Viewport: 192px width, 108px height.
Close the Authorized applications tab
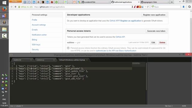(139, 2)
